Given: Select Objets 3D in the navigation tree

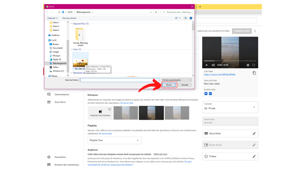Looking at the screenshot, I should tap(55, 60).
